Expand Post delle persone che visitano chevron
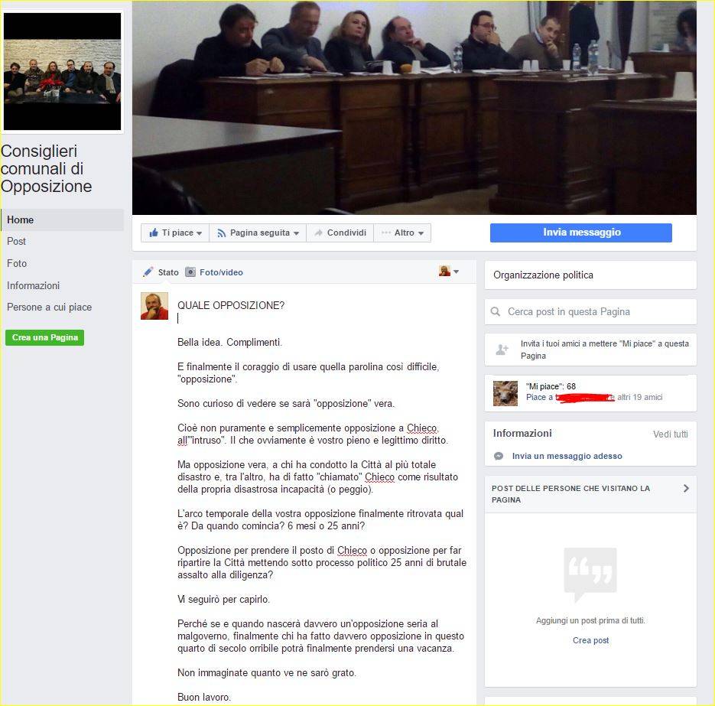This screenshot has width=715, height=706. (686, 488)
